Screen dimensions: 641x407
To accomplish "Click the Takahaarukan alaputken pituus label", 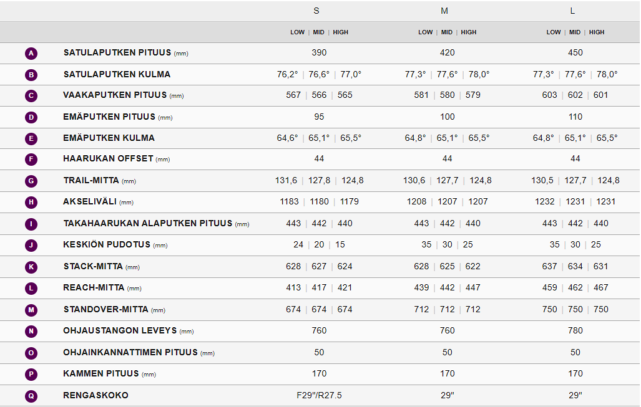I will coord(147,223).
